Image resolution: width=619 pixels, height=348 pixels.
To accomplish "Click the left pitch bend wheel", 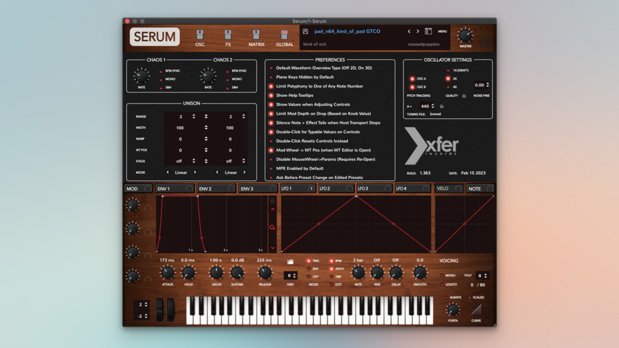I will [160, 309].
